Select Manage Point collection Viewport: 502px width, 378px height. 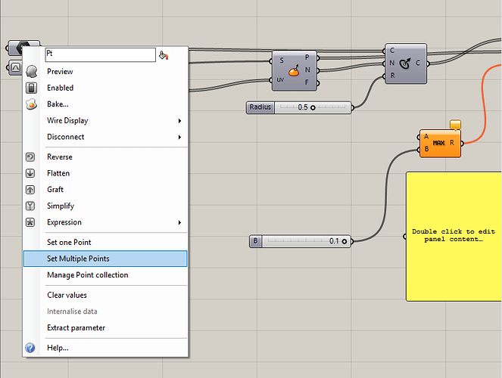coord(87,275)
